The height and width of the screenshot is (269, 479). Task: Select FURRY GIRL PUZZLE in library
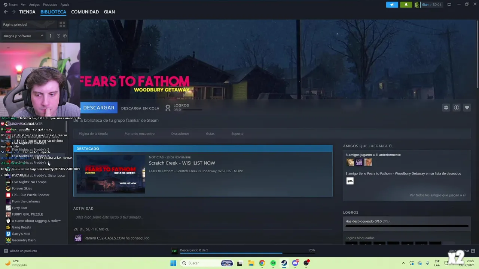click(27, 214)
